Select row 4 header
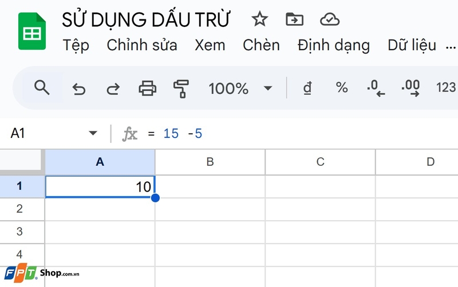Screen dimensions: 458x287 [22, 254]
